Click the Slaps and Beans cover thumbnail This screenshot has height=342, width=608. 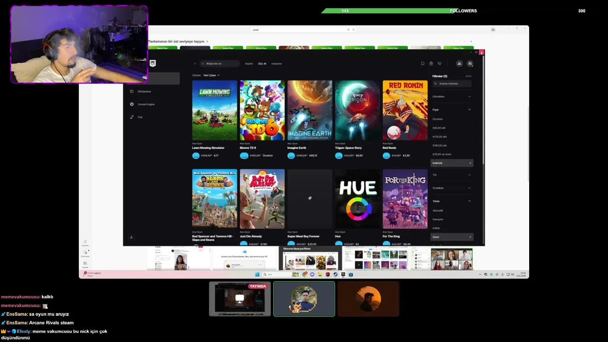[215, 199]
